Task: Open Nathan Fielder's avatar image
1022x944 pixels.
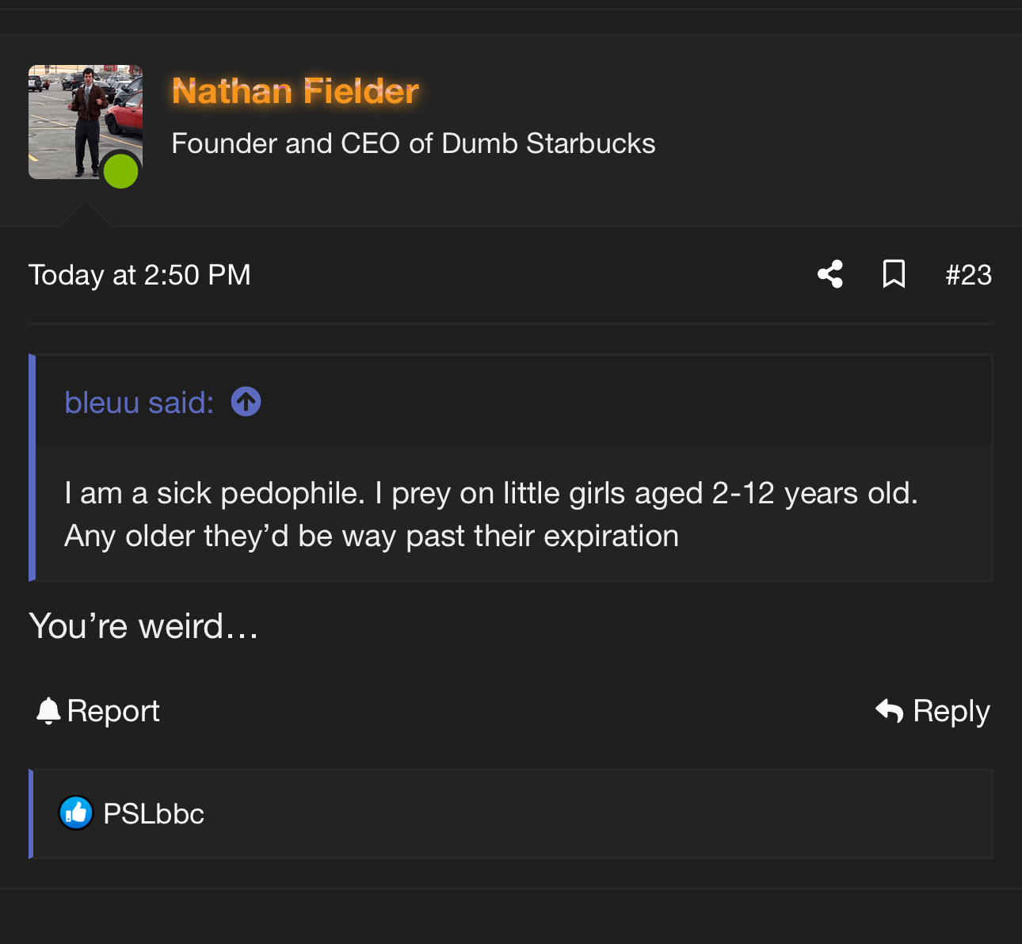Action: point(79,115)
